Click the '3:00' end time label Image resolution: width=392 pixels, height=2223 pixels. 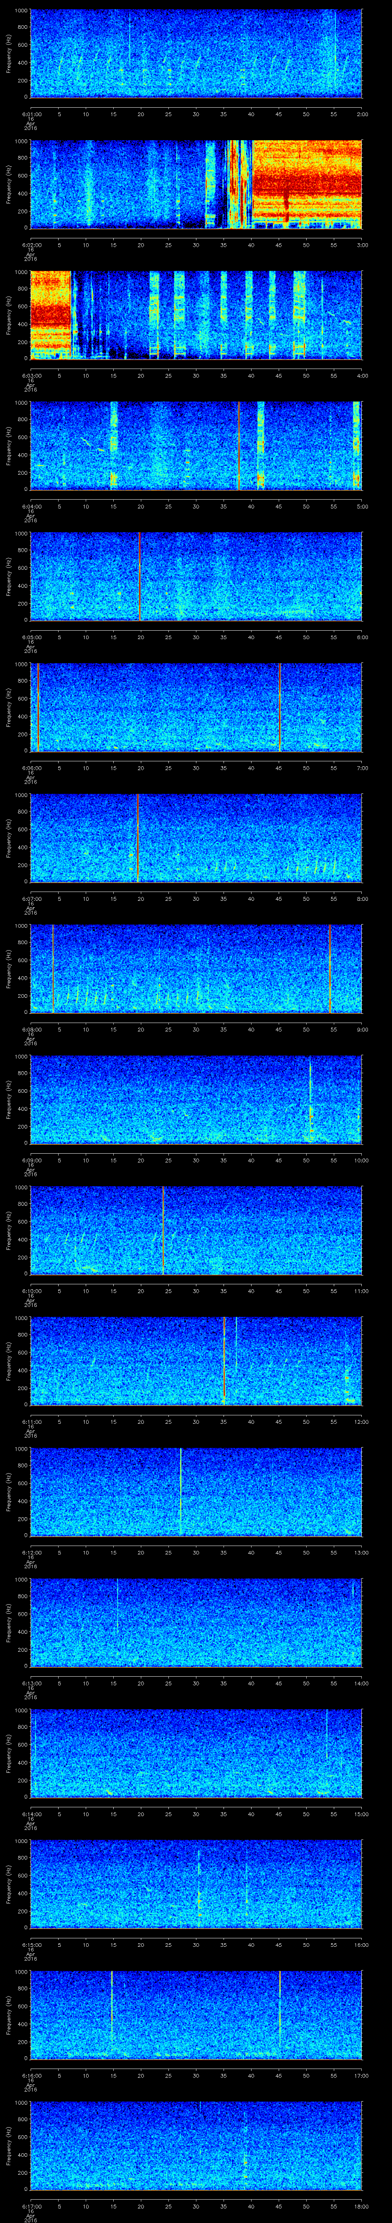tap(362, 245)
